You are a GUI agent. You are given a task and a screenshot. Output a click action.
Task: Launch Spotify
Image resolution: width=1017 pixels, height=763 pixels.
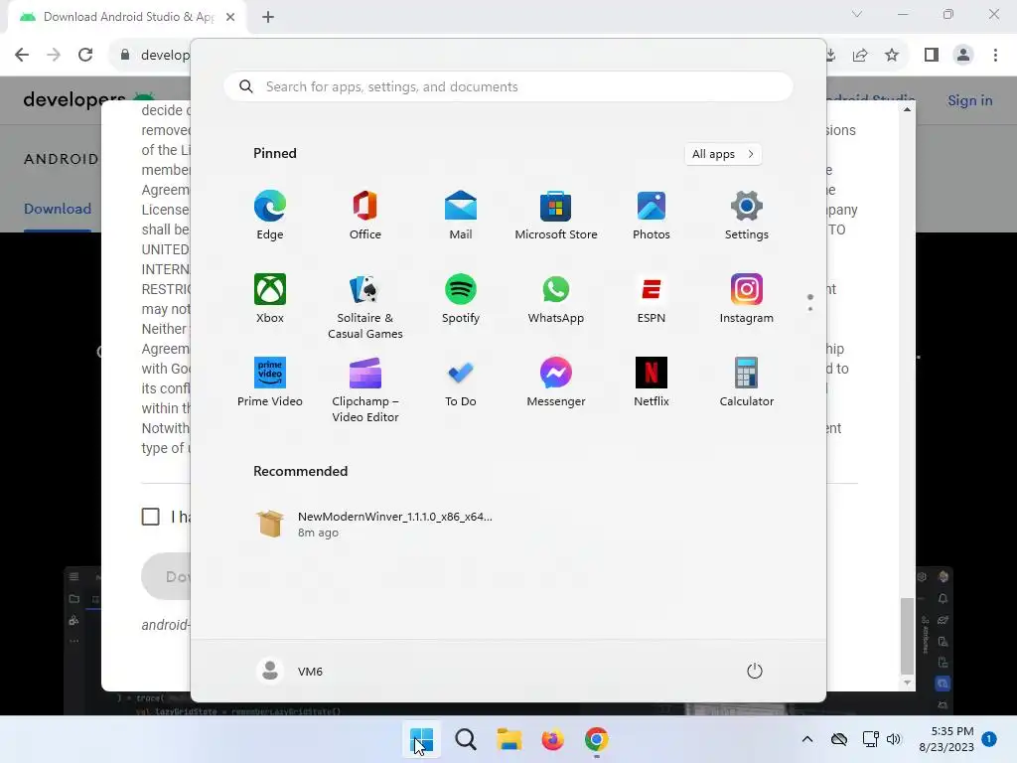(x=461, y=298)
